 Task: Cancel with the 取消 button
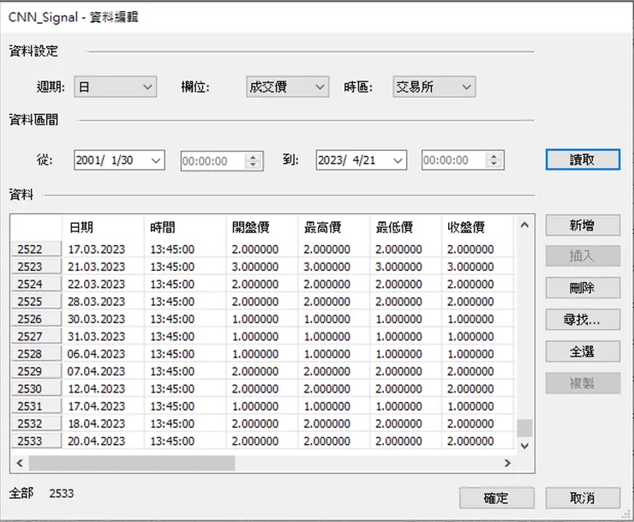click(x=583, y=498)
